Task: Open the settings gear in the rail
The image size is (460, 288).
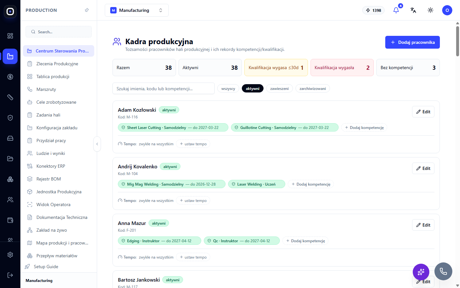Action: [10, 255]
